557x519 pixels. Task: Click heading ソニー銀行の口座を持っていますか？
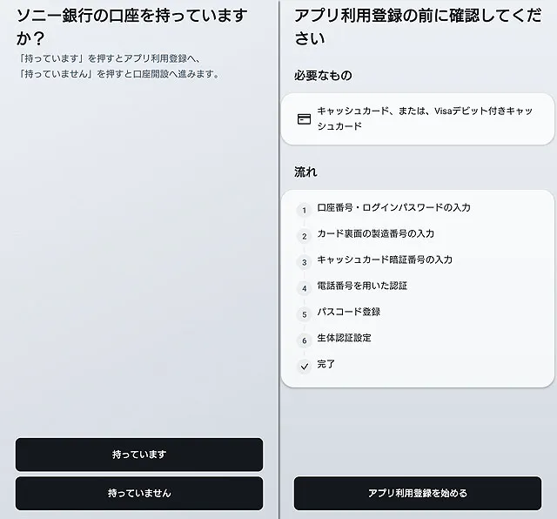(131, 27)
